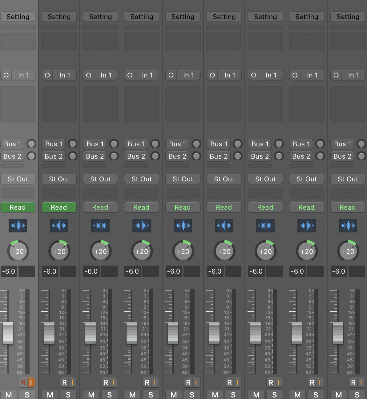Click the waveform track icon on the fifth channel strip
The image size is (367, 399).
click(x=183, y=226)
